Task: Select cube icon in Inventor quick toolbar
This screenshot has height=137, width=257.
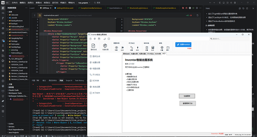Action: tap(95, 39)
